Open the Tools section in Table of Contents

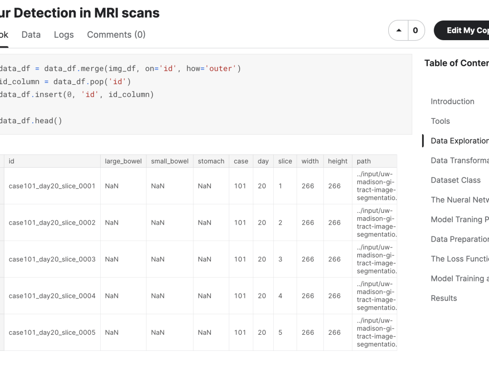tap(440, 121)
